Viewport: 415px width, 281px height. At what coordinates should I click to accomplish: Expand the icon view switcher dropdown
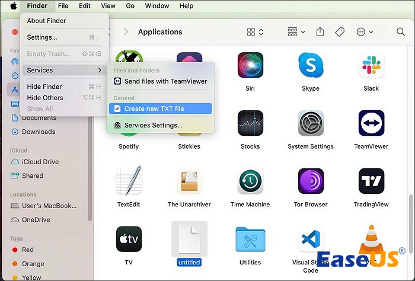255,32
